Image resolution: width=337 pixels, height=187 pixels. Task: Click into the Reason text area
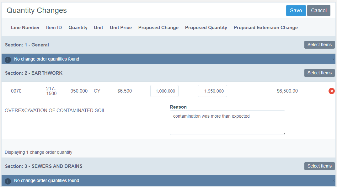coord(227,123)
